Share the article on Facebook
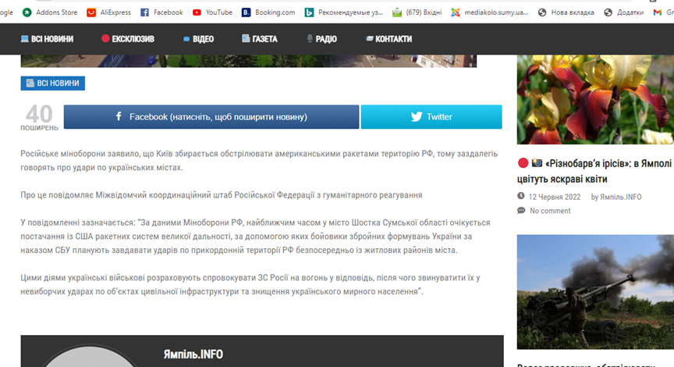This screenshot has height=367, width=674. [211, 116]
